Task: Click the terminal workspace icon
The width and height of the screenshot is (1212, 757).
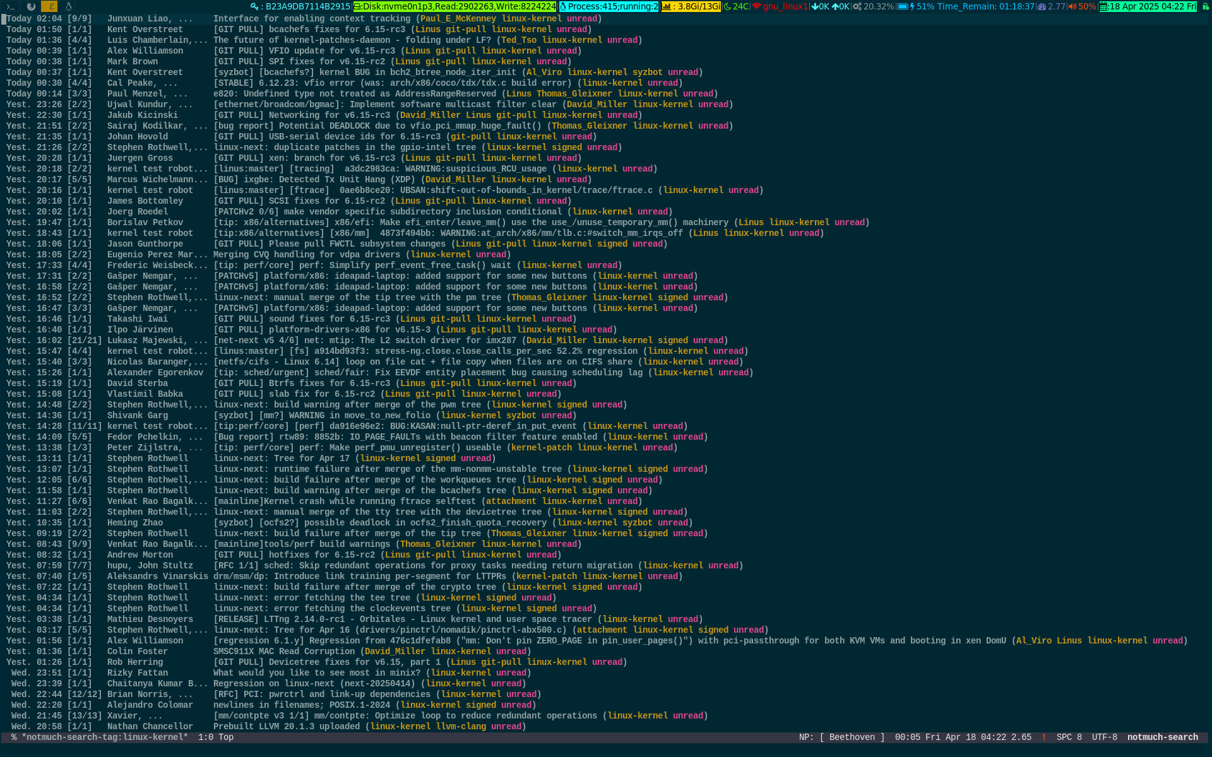Action: point(11,6)
